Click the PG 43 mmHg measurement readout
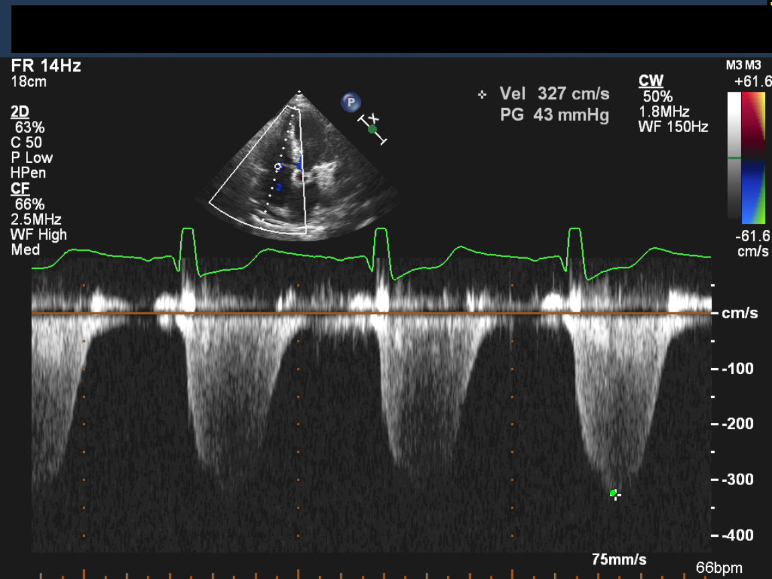The height and width of the screenshot is (579, 772). click(554, 115)
